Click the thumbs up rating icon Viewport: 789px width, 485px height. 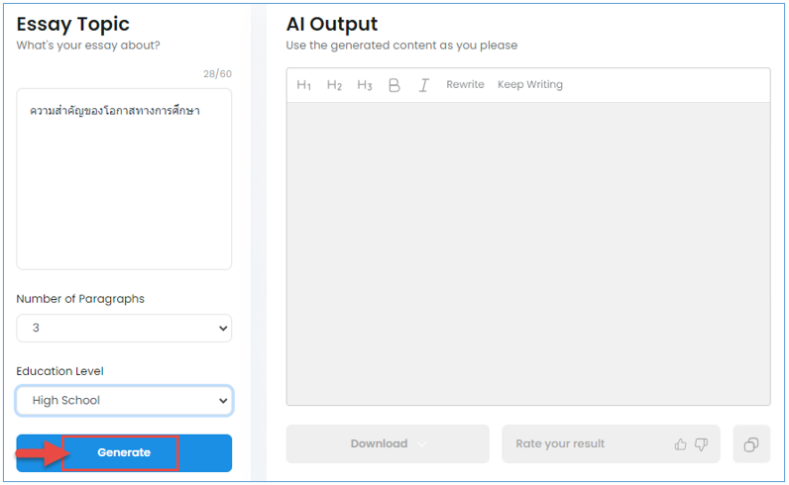point(680,444)
